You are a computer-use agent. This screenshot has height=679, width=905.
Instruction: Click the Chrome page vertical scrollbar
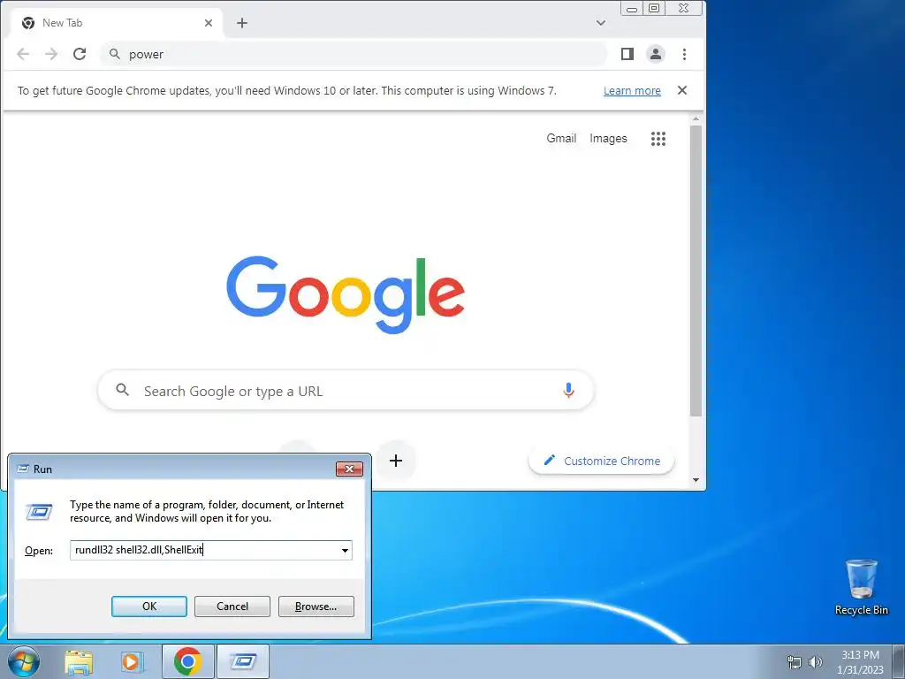[x=696, y=271]
